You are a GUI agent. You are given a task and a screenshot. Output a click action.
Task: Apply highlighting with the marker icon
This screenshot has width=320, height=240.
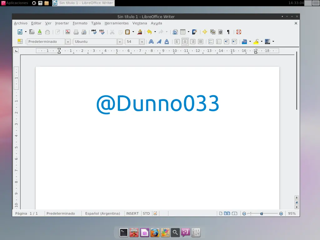click(x=256, y=42)
